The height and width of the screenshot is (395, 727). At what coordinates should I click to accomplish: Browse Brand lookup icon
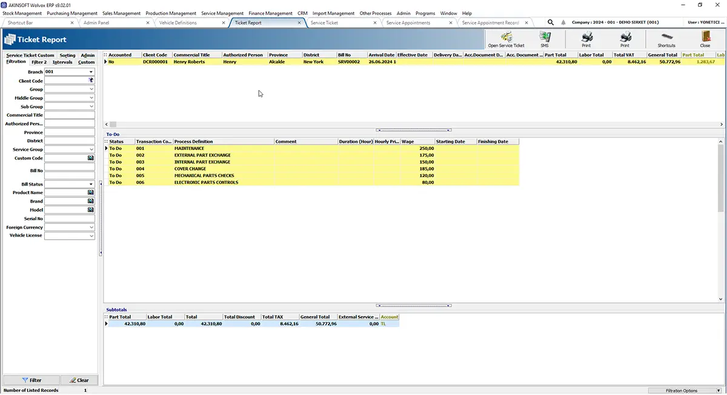click(x=91, y=201)
